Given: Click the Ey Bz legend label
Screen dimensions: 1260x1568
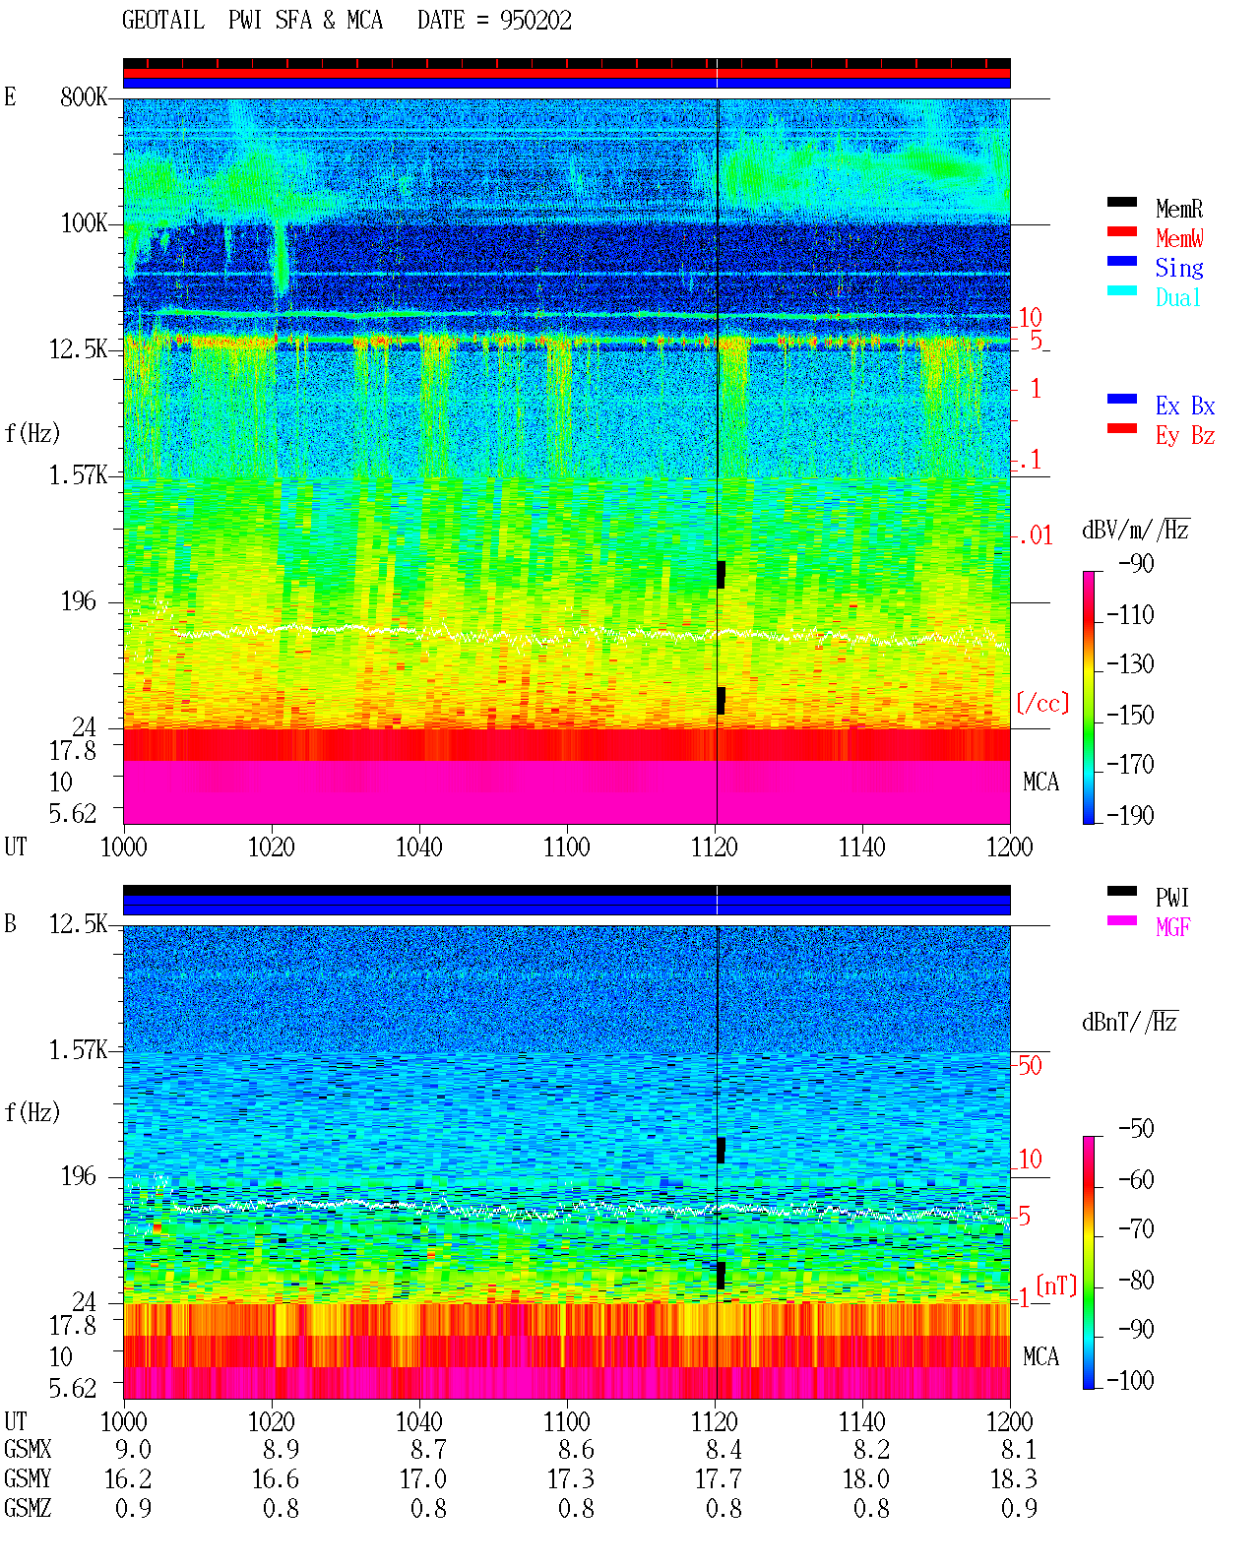Looking at the screenshot, I should click(1185, 435).
